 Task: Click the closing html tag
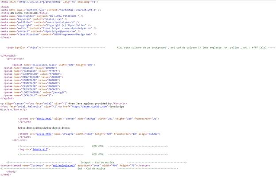[5, 174]
